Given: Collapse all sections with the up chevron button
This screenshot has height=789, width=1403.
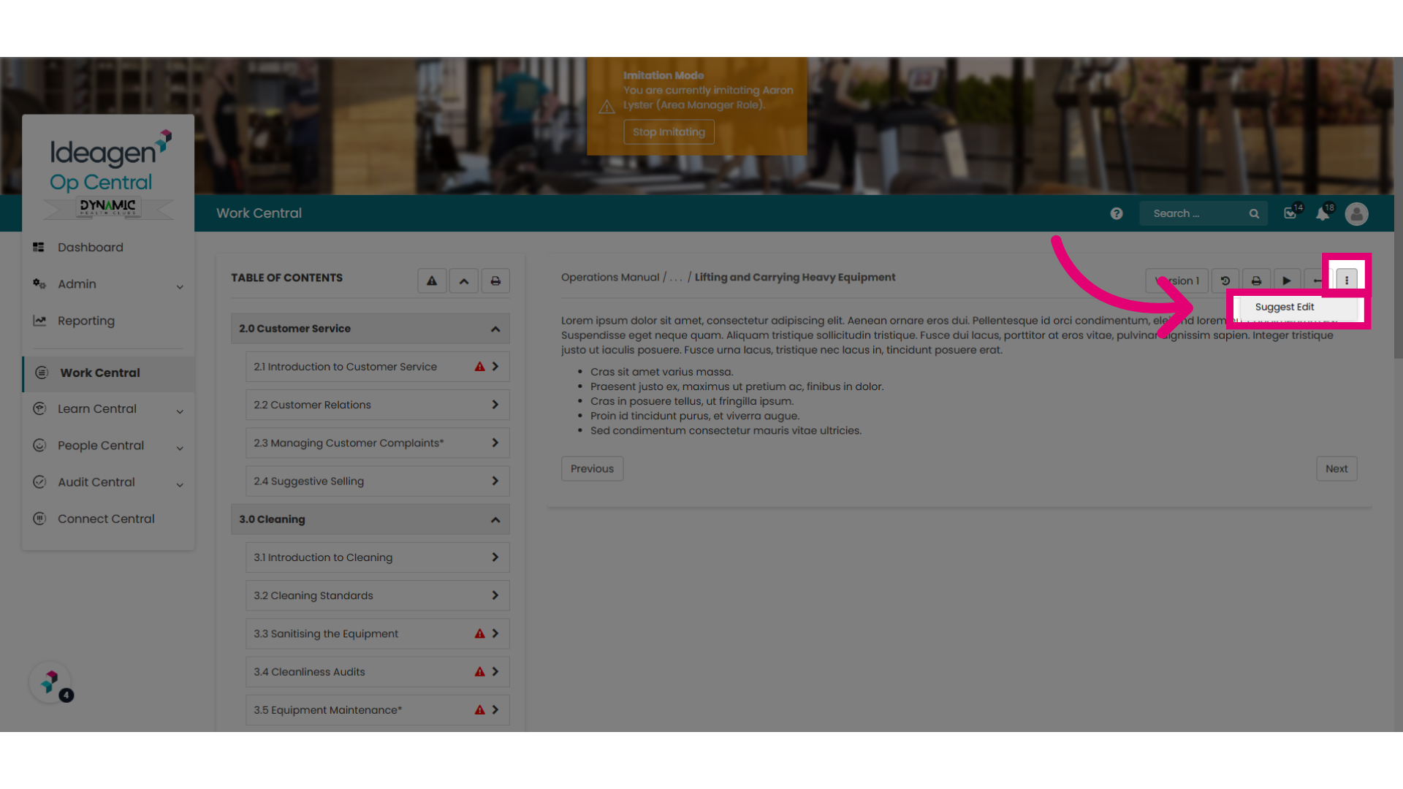Looking at the screenshot, I should (464, 281).
